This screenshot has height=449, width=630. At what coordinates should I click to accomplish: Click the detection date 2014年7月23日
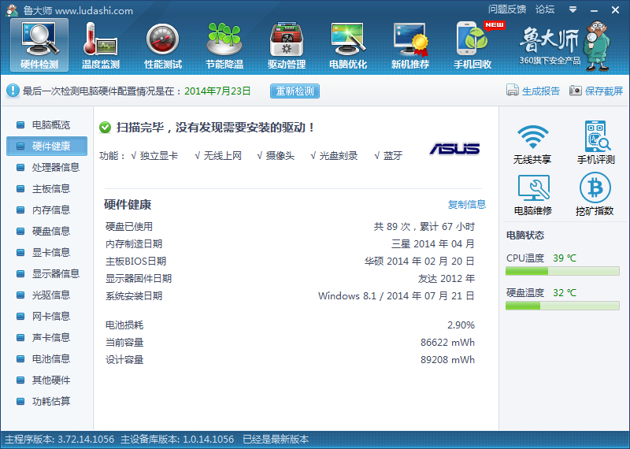[x=217, y=91]
